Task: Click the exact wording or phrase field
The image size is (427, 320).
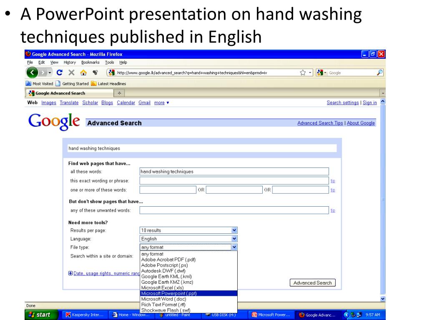Action: pos(234,181)
